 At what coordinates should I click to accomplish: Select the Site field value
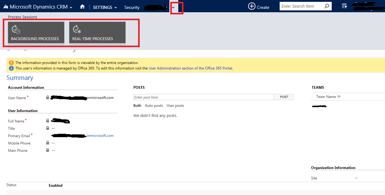[356, 178]
